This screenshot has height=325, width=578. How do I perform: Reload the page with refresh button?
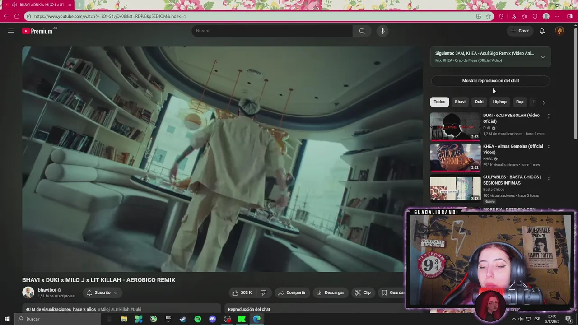pyautogui.click(x=17, y=16)
